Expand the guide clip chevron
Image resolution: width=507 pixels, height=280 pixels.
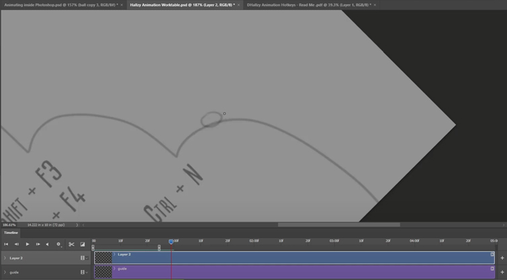[114, 269]
